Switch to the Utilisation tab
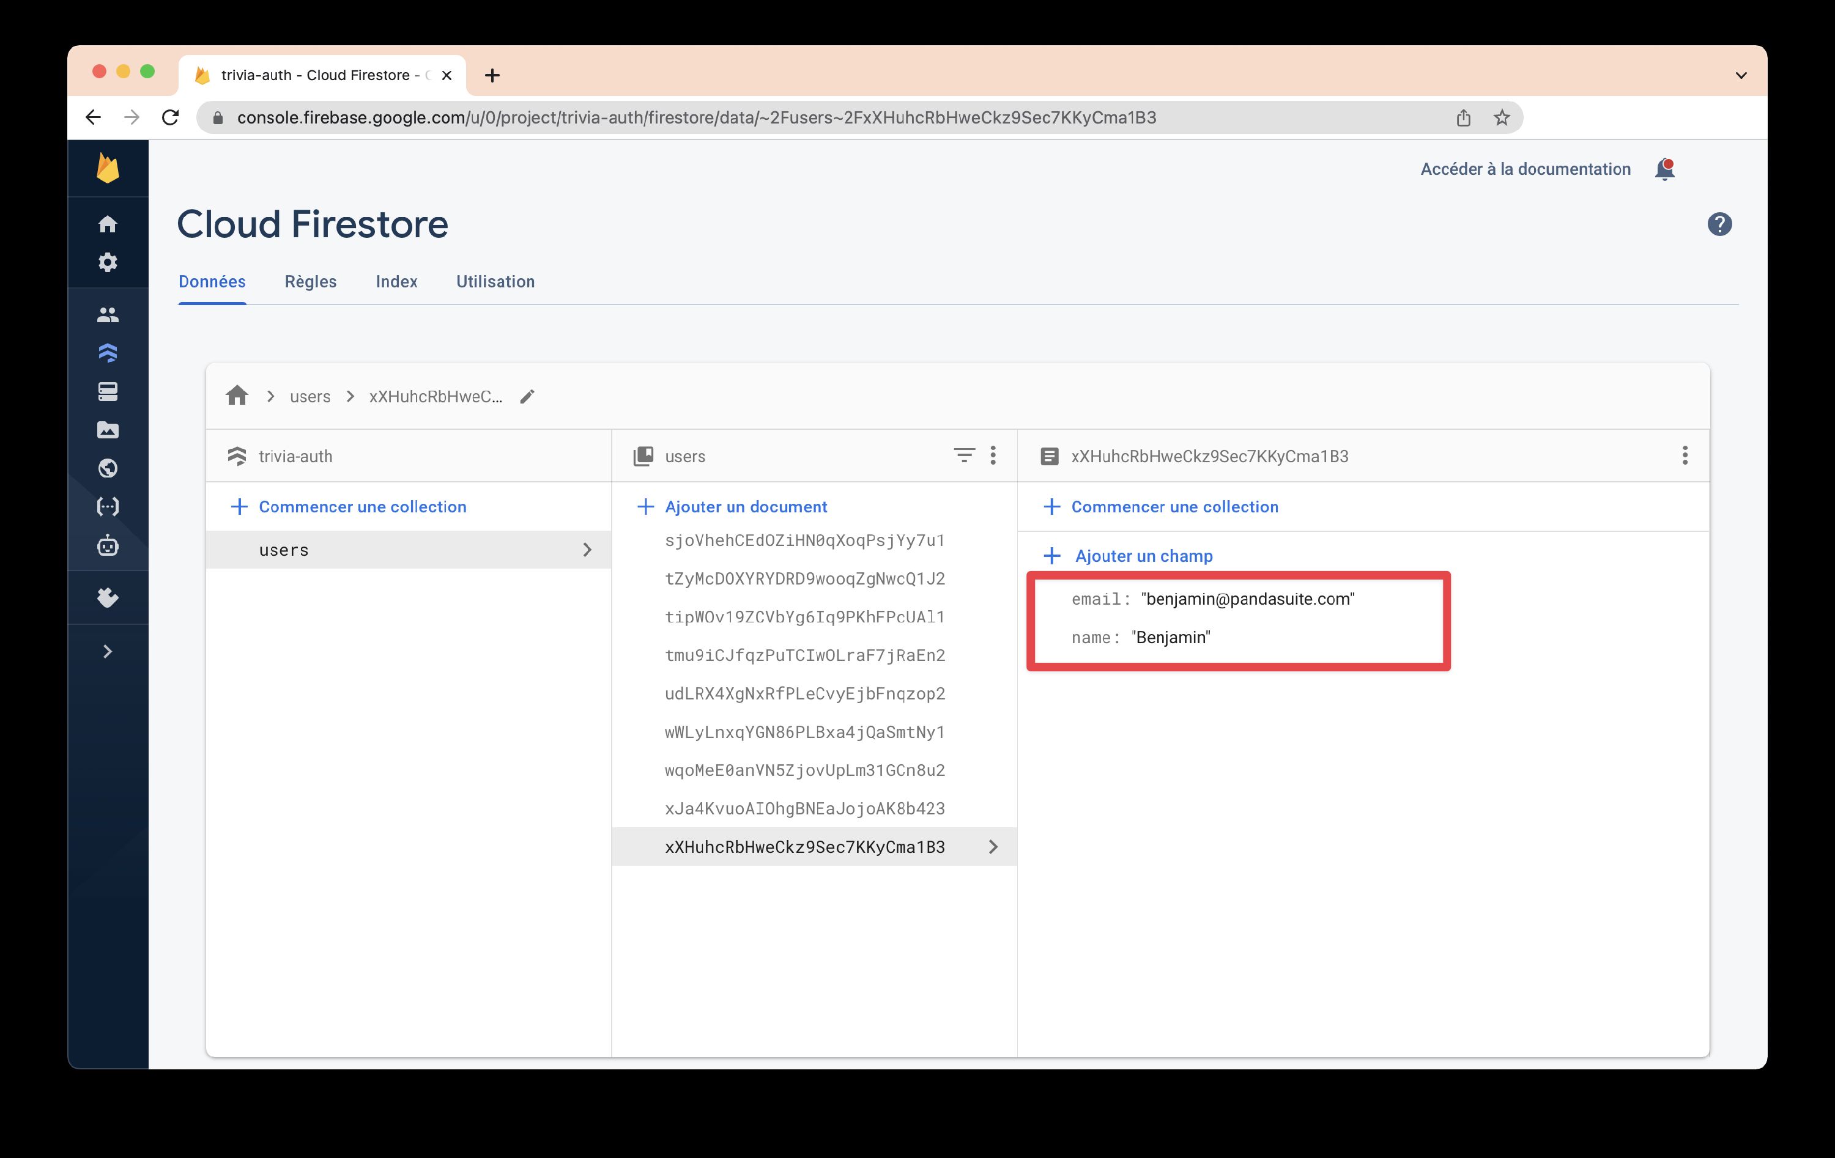 pos(495,282)
